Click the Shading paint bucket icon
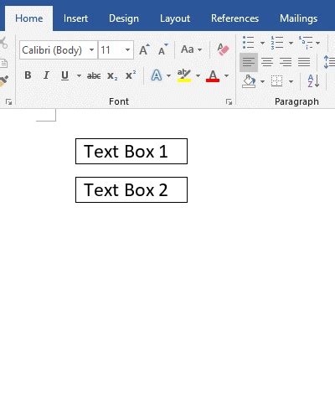The image size is (335, 419). tap(249, 81)
